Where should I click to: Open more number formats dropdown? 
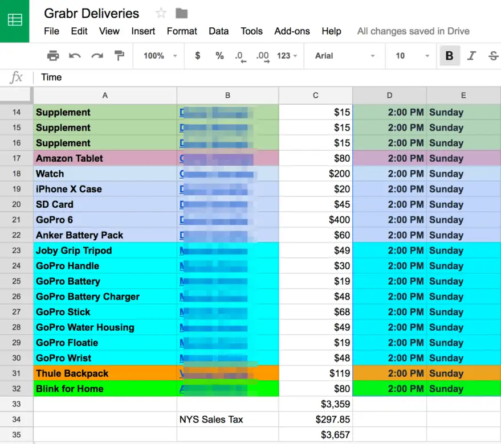(287, 56)
